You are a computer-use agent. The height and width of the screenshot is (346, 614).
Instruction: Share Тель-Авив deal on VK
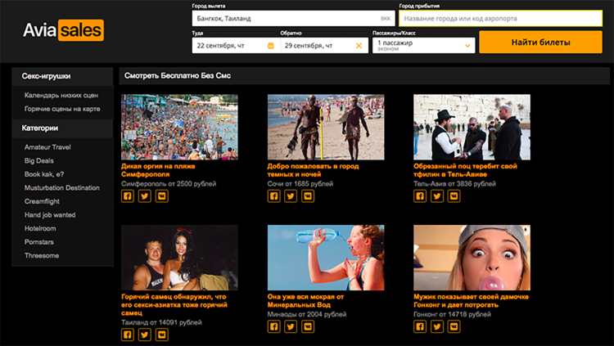pyautogui.click(x=454, y=196)
